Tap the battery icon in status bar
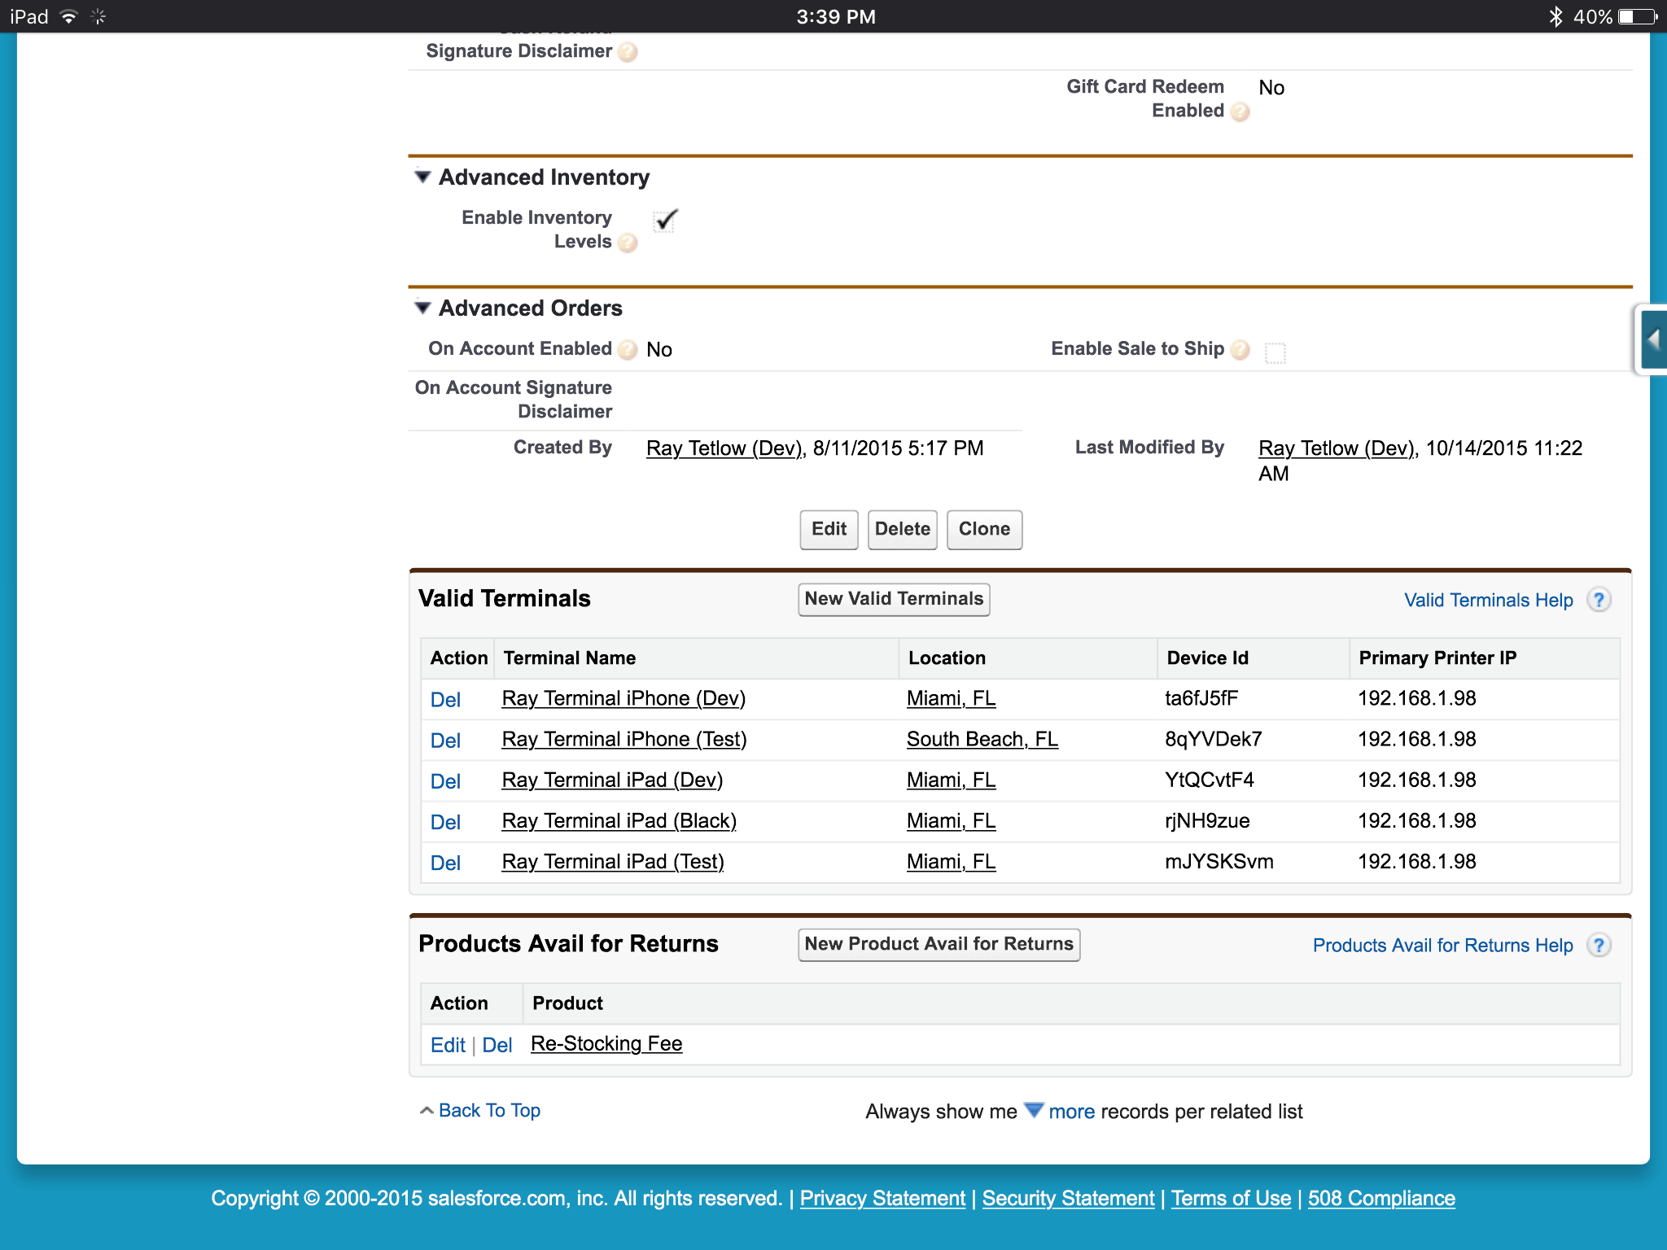Viewport: 1667px width, 1250px height. click(x=1637, y=16)
